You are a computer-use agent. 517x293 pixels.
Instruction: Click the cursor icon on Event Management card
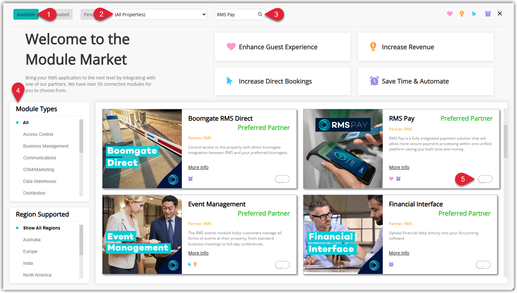click(190, 264)
